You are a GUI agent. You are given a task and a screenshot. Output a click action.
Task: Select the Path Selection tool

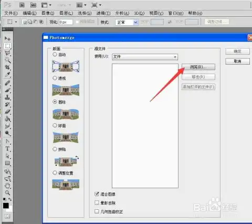(x=7, y=156)
